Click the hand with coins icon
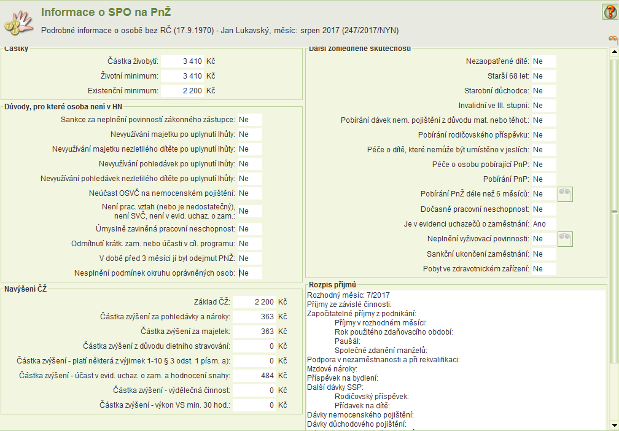This screenshot has width=619, height=431. click(18, 23)
